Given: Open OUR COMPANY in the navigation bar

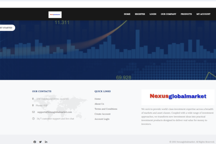Looking at the screenshot, I should 168,14.
